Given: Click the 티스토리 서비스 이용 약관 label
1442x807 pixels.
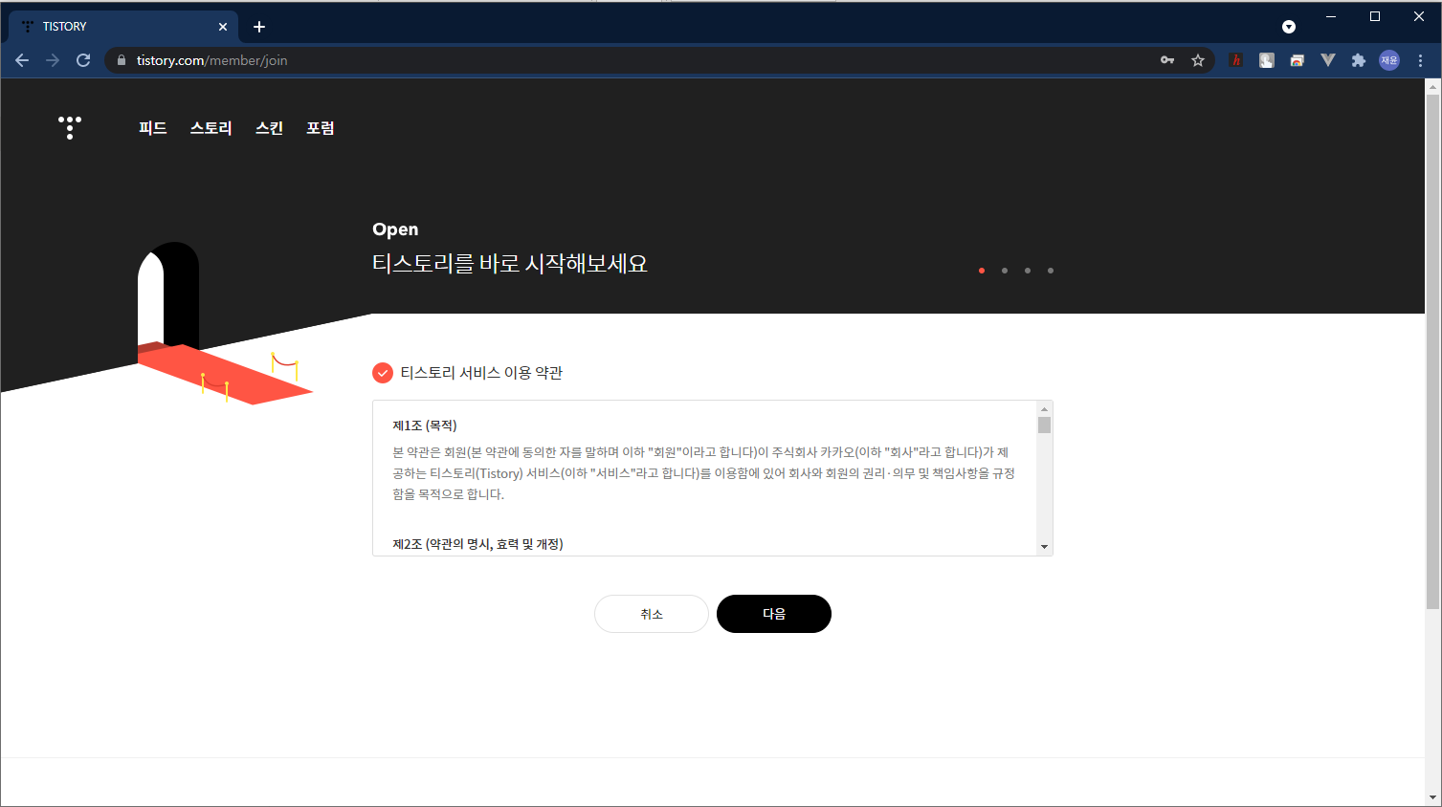Looking at the screenshot, I should tap(481, 373).
